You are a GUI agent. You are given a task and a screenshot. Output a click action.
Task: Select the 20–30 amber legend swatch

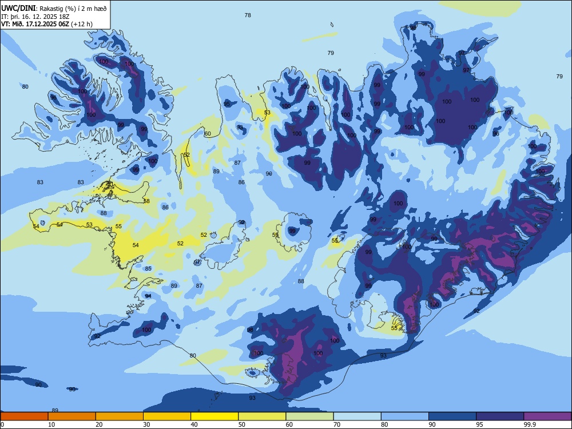(120, 416)
